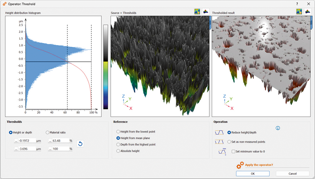This screenshot has height=179, width=315.
Task: Open the '...' button beside -0.1972 µm
Action: pyautogui.click(x=16, y=141)
